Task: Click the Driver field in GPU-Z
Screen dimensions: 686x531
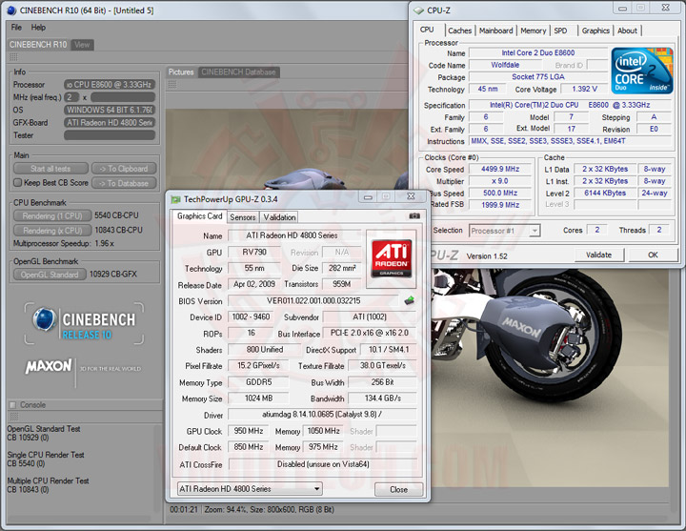Action: [322, 414]
